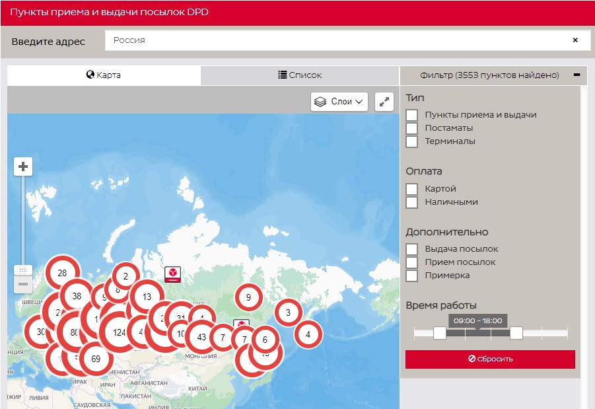Click the left handle of working hours slider

[x=440, y=333]
